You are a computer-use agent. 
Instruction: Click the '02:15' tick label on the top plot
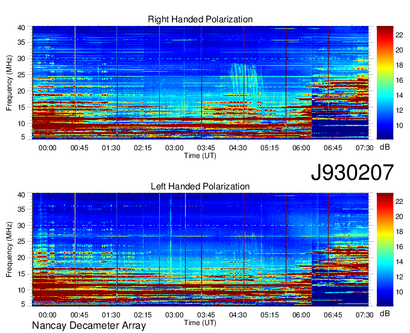pyautogui.click(x=143, y=148)
